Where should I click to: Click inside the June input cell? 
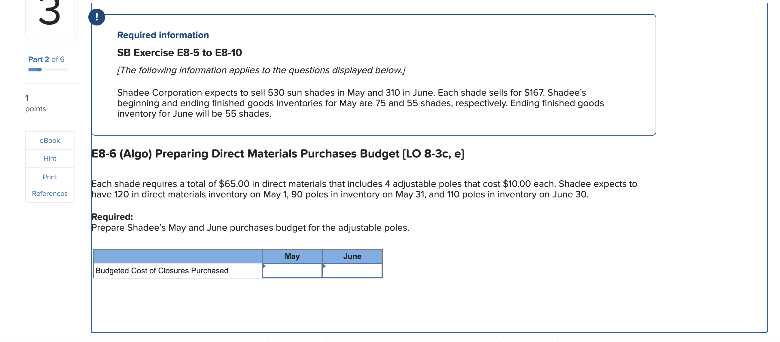(352, 271)
